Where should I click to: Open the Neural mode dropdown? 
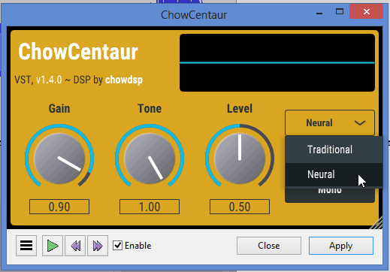pos(330,122)
